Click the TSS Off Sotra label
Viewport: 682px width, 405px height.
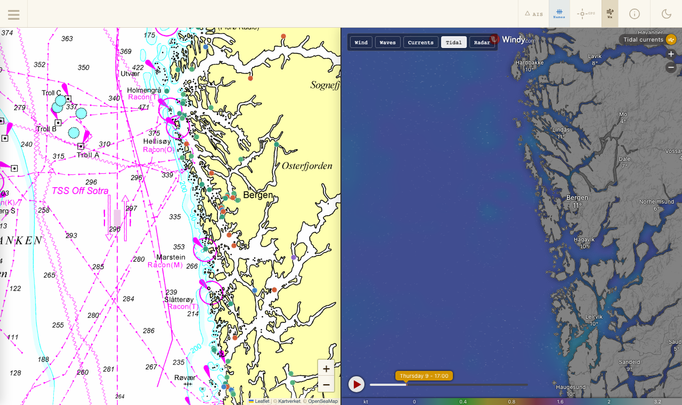click(x=80, y=191)
